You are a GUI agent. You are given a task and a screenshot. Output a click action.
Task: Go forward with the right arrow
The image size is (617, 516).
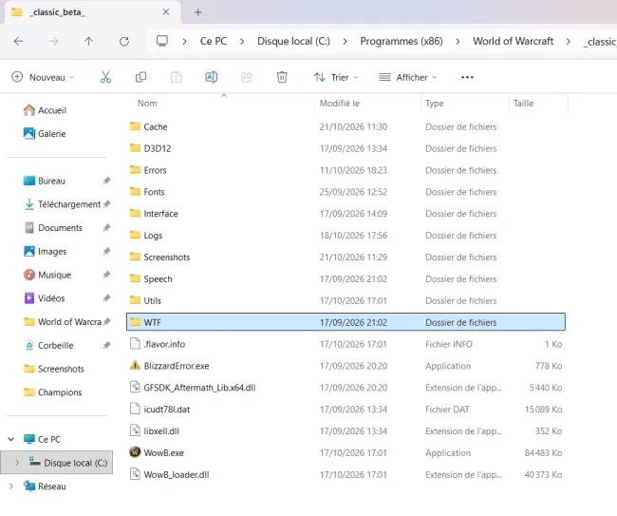point(54,42)
